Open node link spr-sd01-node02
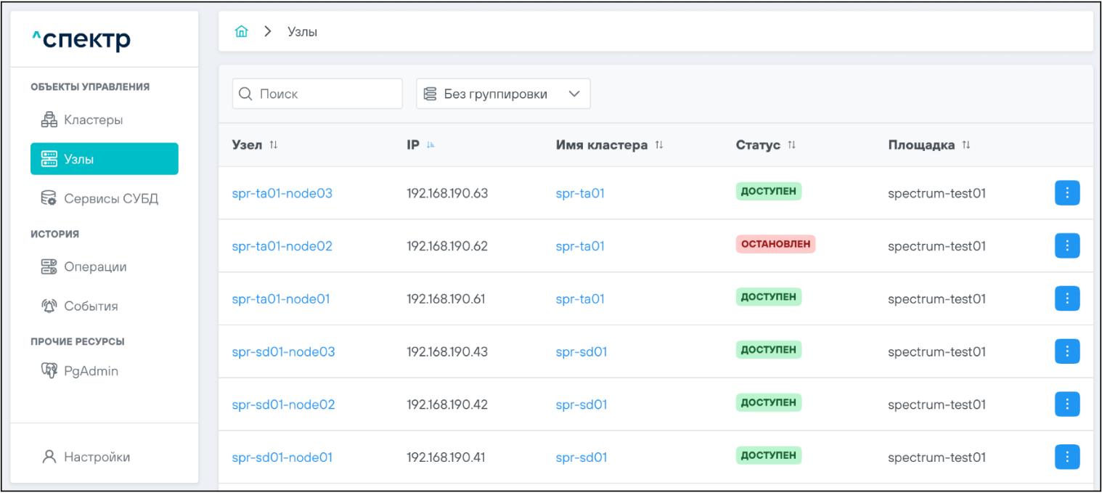1102x493 pixels. 283,404
